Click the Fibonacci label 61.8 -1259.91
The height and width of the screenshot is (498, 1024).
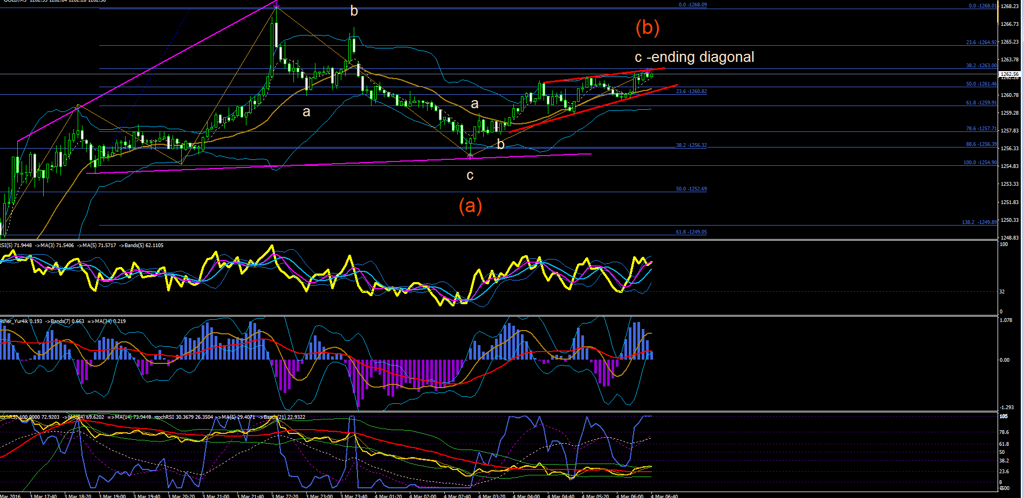[981, 103]
